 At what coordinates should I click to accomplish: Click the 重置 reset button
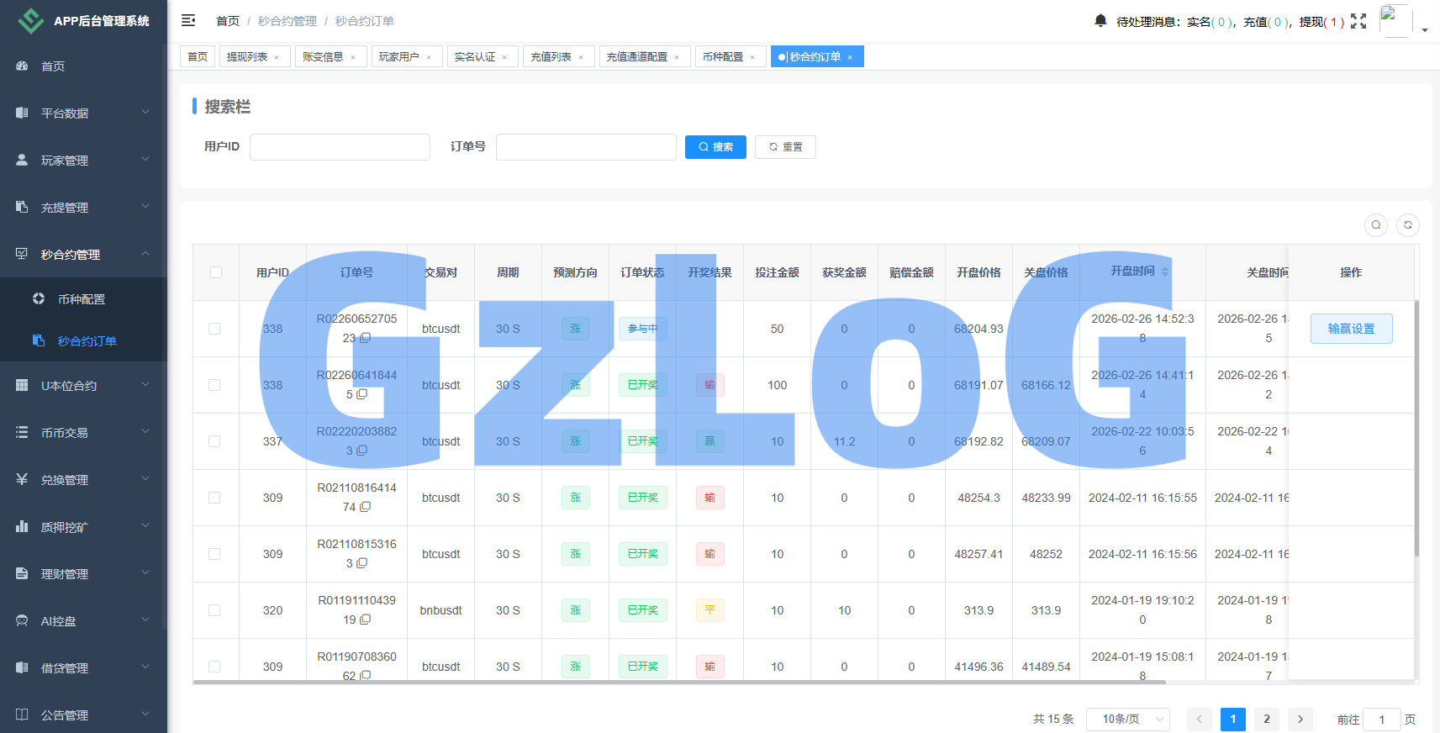click(785, 146)
